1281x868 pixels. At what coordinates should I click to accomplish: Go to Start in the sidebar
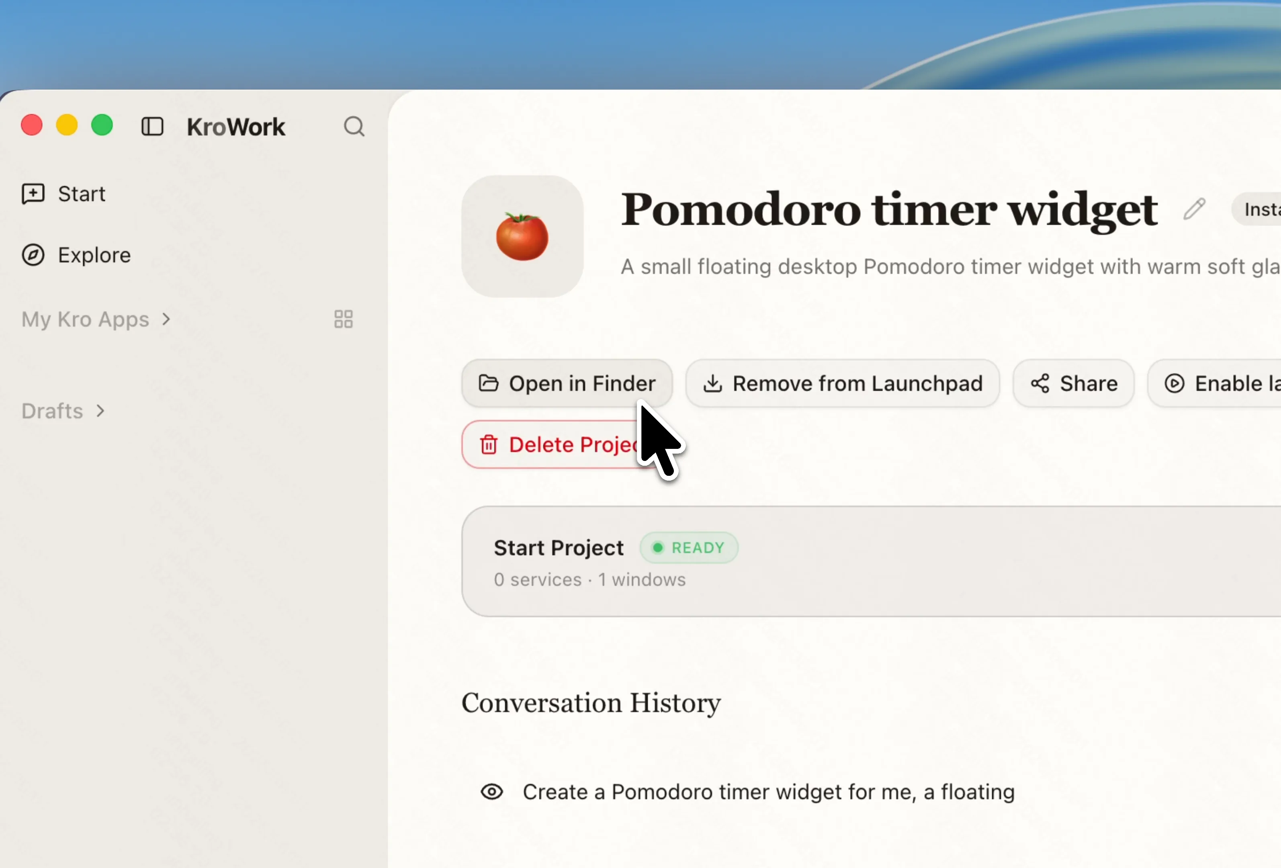pos(64,194)
